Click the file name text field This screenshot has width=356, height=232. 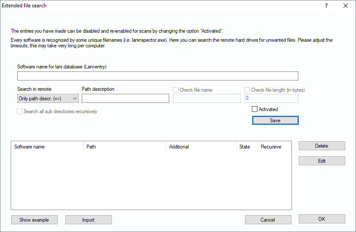(207, 99)
